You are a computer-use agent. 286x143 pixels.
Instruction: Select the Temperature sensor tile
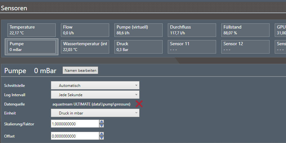(x=32, y=30)
